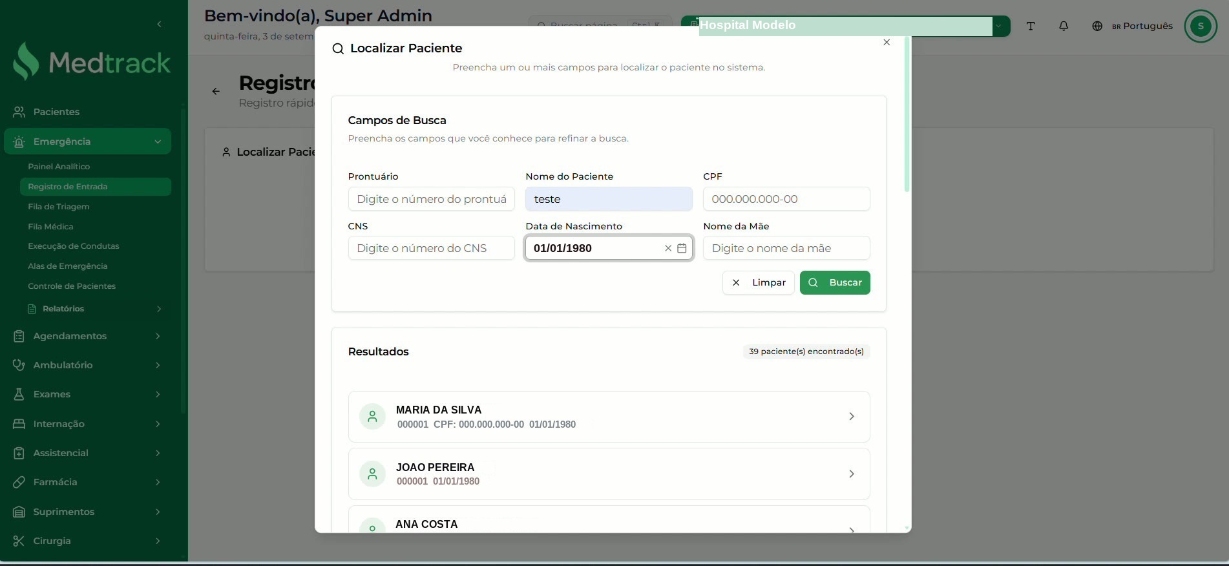Click the Ambulatório stethoscope icon
1229x566 pixels.
click(19, 365)
